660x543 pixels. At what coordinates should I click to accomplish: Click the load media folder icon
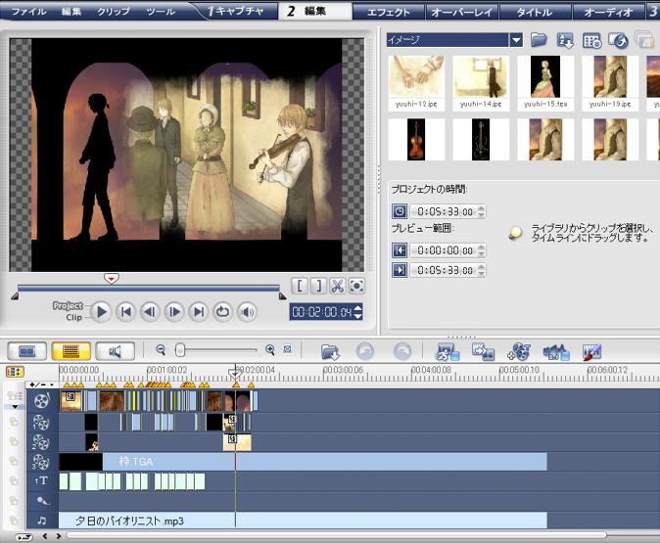coord(539,40)
